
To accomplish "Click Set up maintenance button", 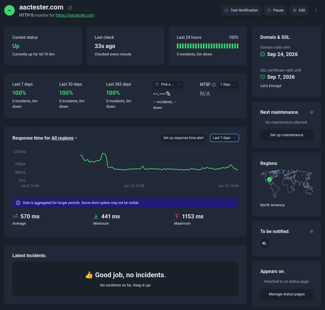I will (x=287, y=135).
